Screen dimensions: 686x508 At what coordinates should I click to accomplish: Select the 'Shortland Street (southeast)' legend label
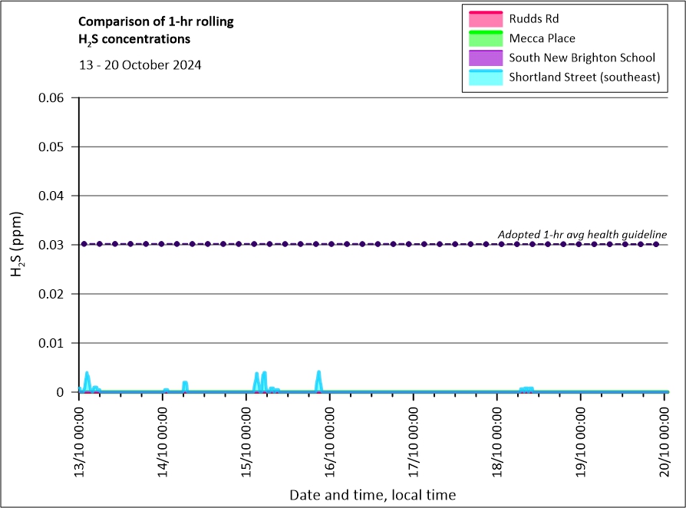[584, 77]
